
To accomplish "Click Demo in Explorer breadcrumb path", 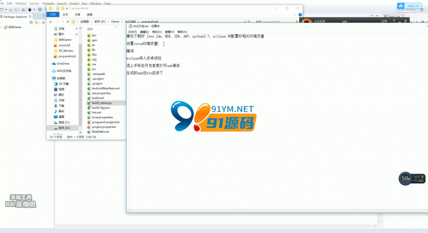I will (x=115, y=22).
